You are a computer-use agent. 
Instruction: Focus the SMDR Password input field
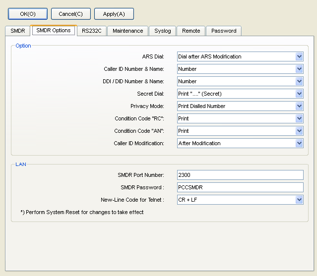tap(240, 187)
